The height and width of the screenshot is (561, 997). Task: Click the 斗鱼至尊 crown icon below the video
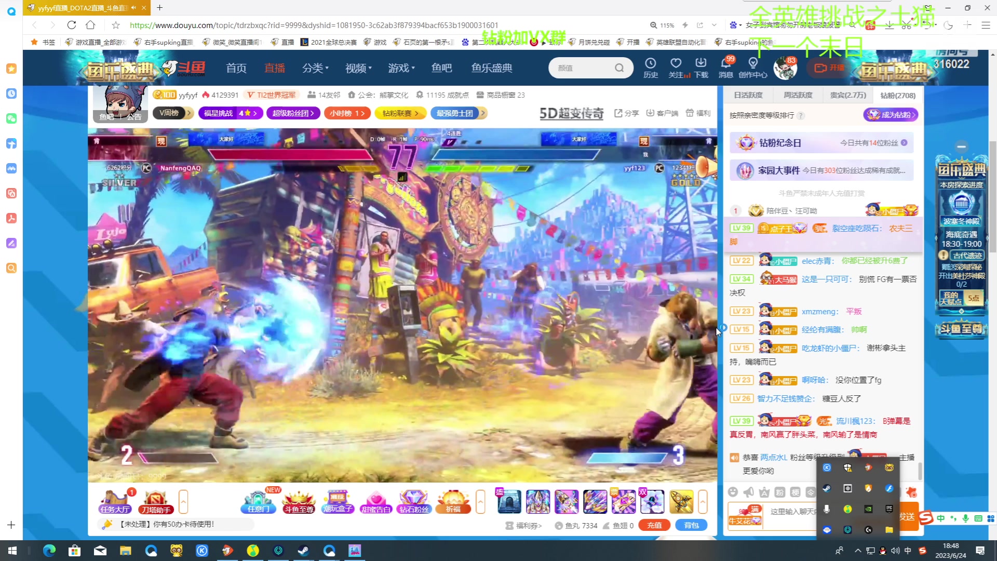click(x=299, y=502)
